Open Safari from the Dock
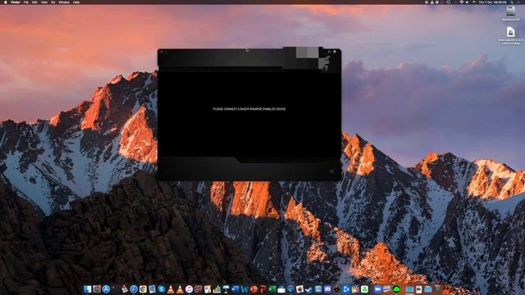The image size is (525, 295). coord(134,289)
